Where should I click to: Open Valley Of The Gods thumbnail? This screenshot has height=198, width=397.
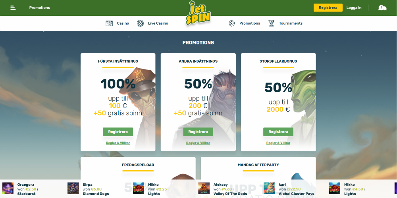(x=204, y=188)
